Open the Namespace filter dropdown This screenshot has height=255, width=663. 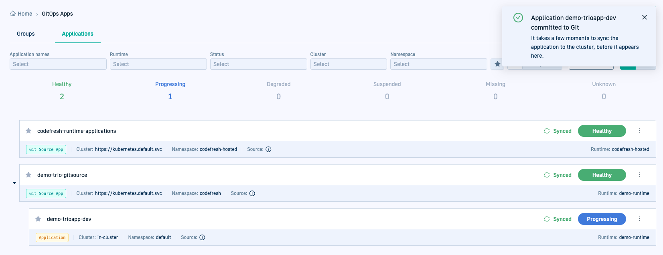(x=438, y=64)
